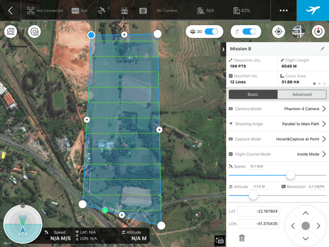Viewport: 329px width, 247px height.
Task: Center map on my location icon
Action: pyautogui.click(x=278, y=32)
